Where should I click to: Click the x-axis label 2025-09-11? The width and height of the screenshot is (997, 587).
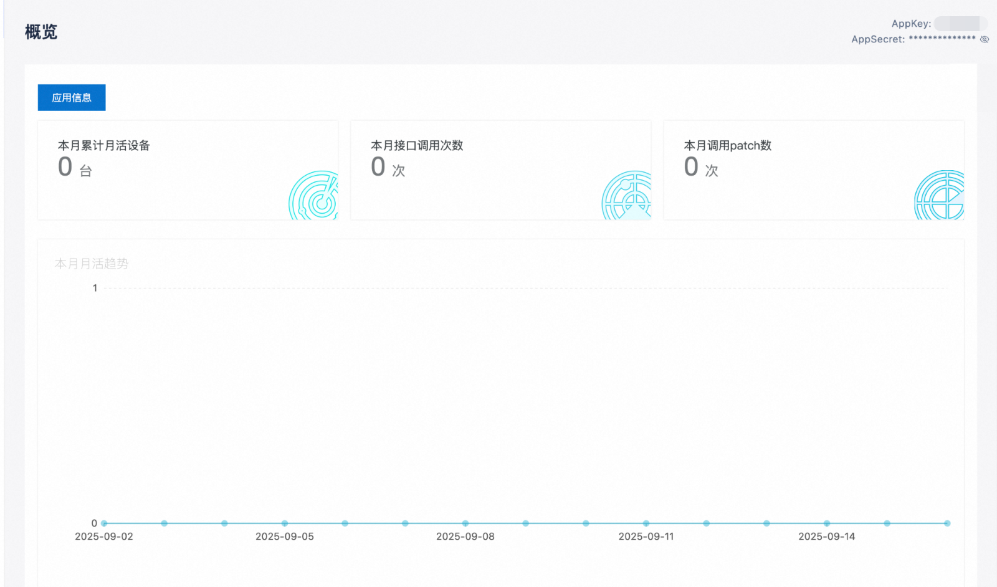[x=646, y=537]
